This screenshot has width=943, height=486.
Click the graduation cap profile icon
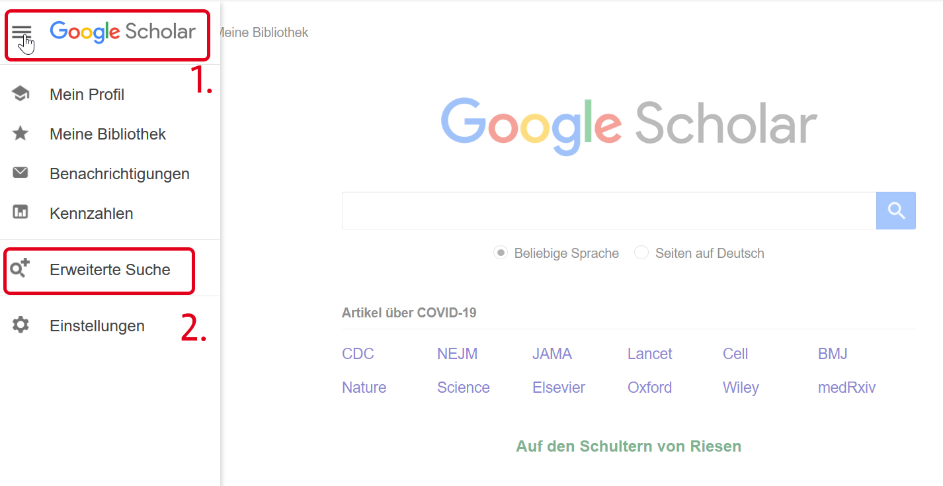pyautogui.click(x=20, y=94)
